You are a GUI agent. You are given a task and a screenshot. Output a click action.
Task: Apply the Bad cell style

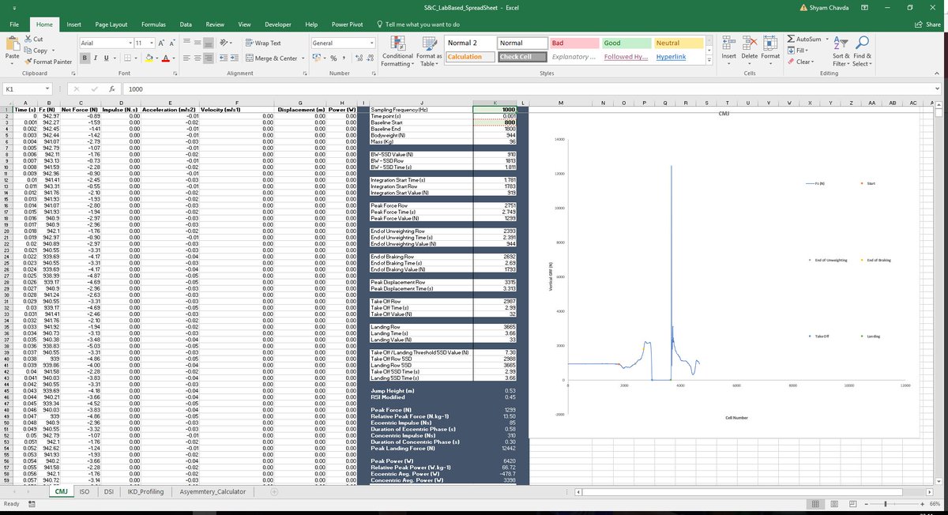(x=574, y=43)
